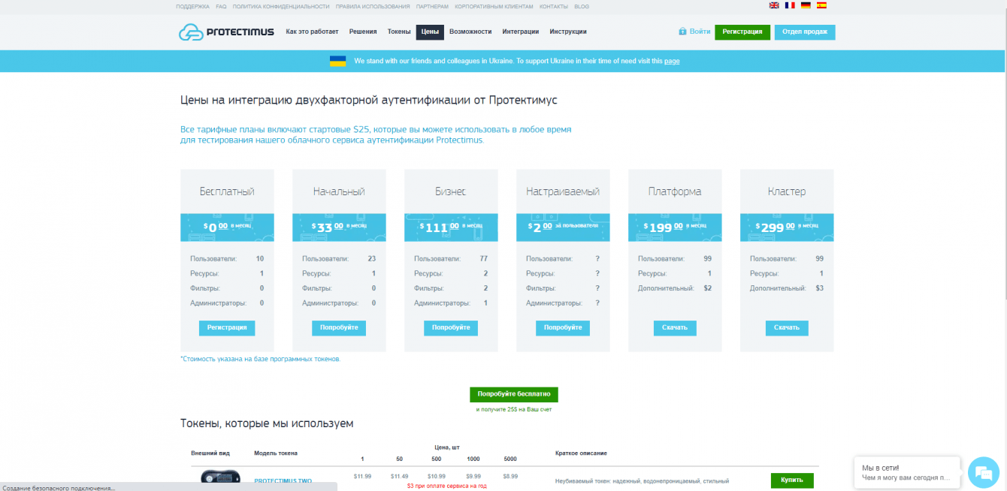
Task: Open the Blog link
Action: click(582, 6)
